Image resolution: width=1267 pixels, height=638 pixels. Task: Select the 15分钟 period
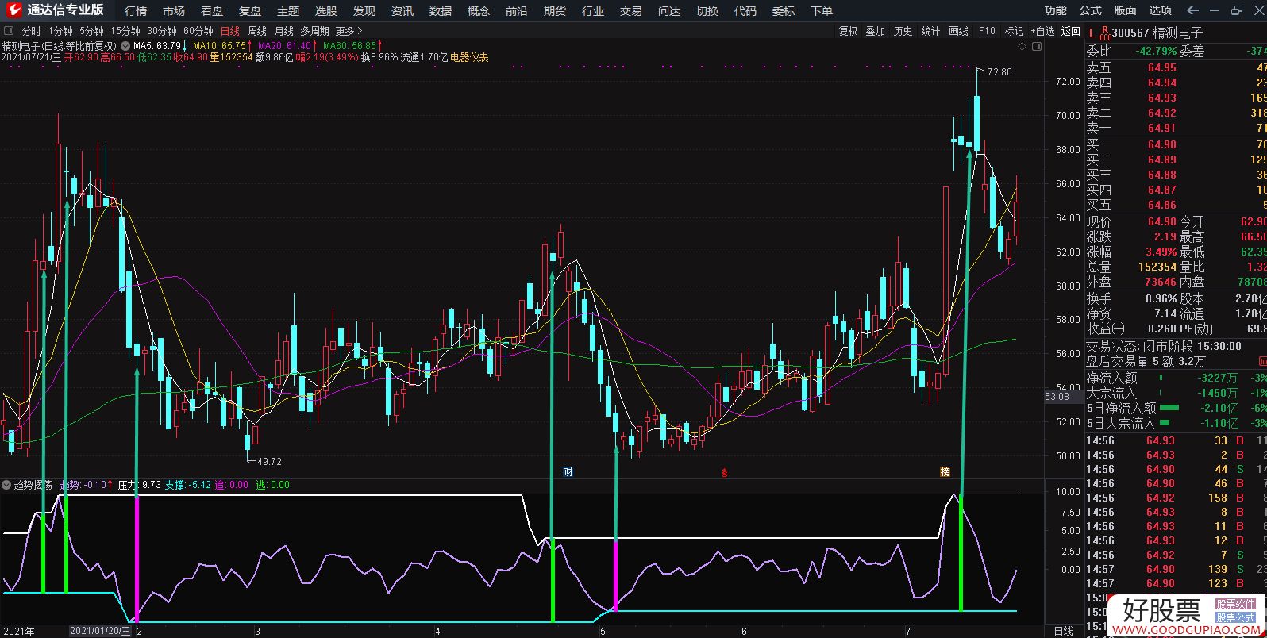click(x=125, y=31)
